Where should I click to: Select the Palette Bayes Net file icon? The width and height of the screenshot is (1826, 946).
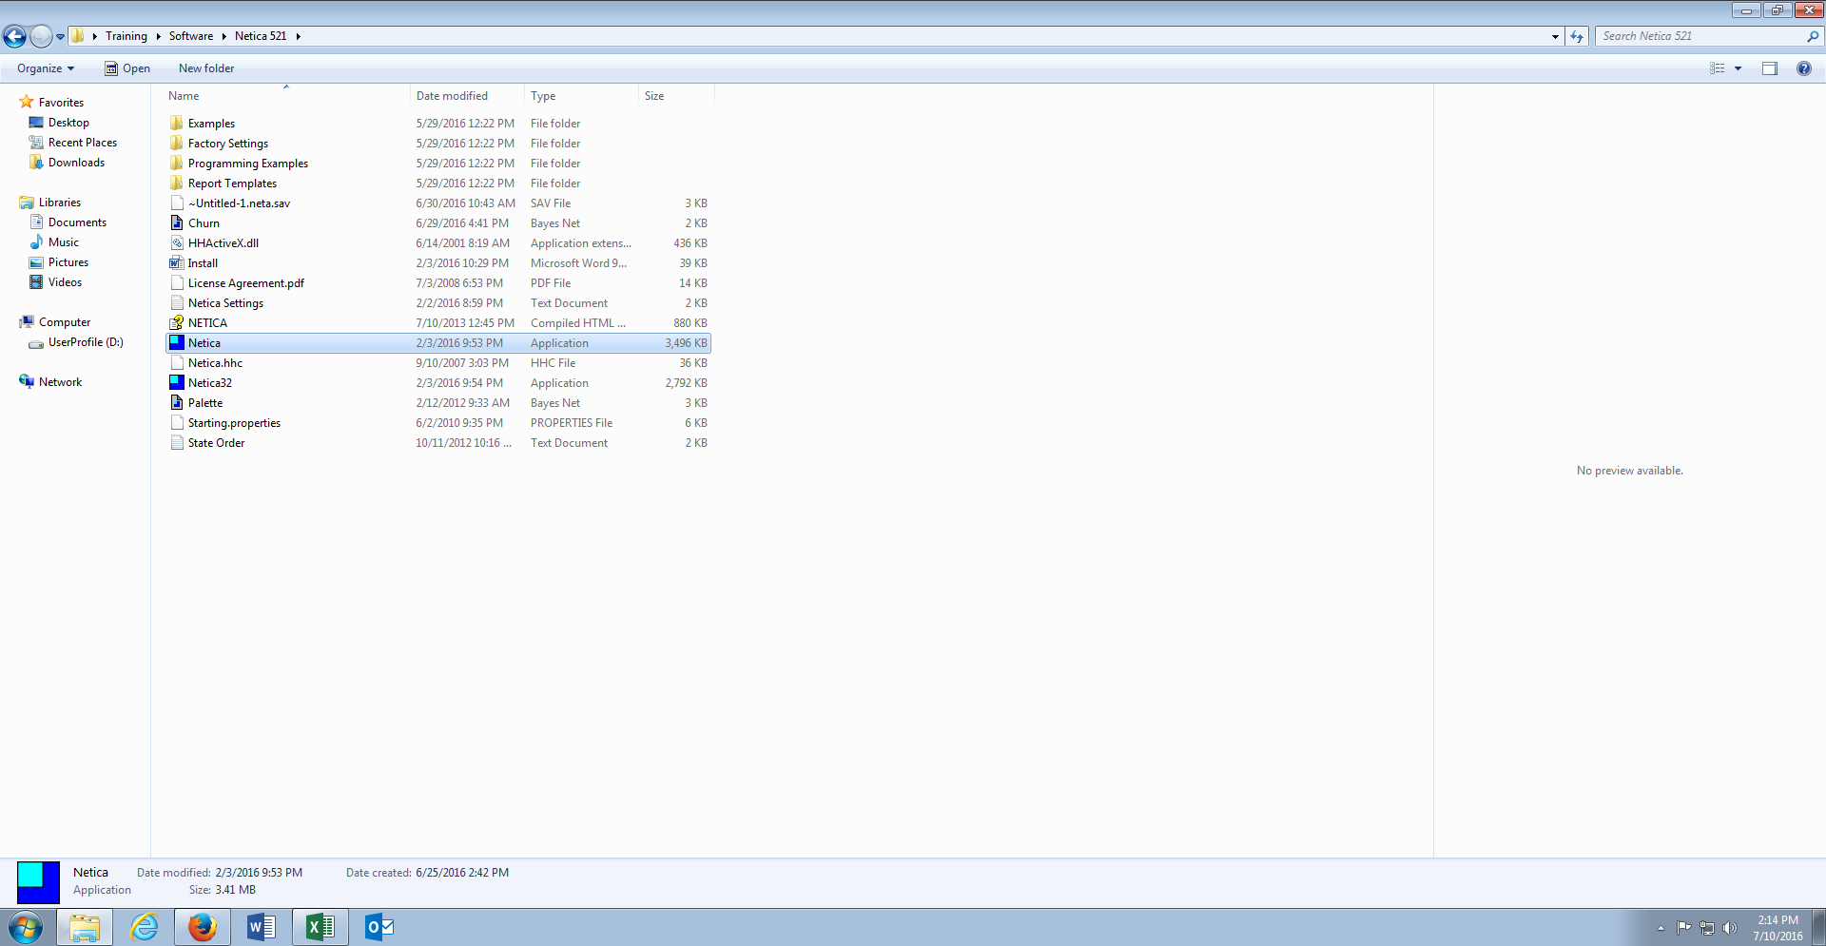[x=177, y=402]
